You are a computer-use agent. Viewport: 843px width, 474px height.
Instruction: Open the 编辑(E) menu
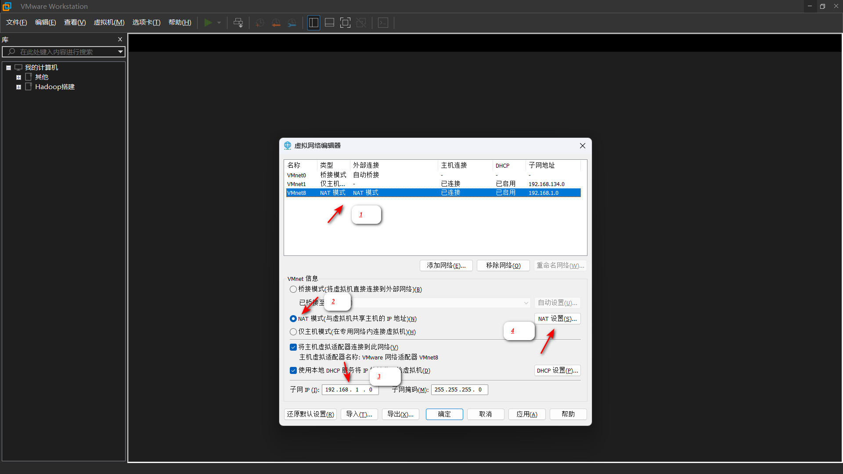45,22
